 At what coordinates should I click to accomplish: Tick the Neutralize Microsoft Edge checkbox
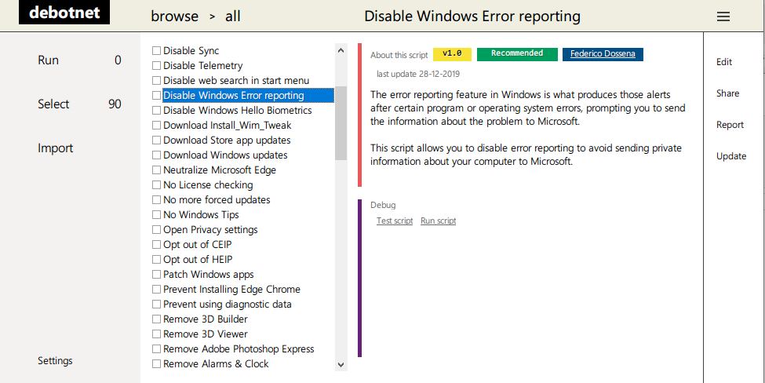(156, 170)
